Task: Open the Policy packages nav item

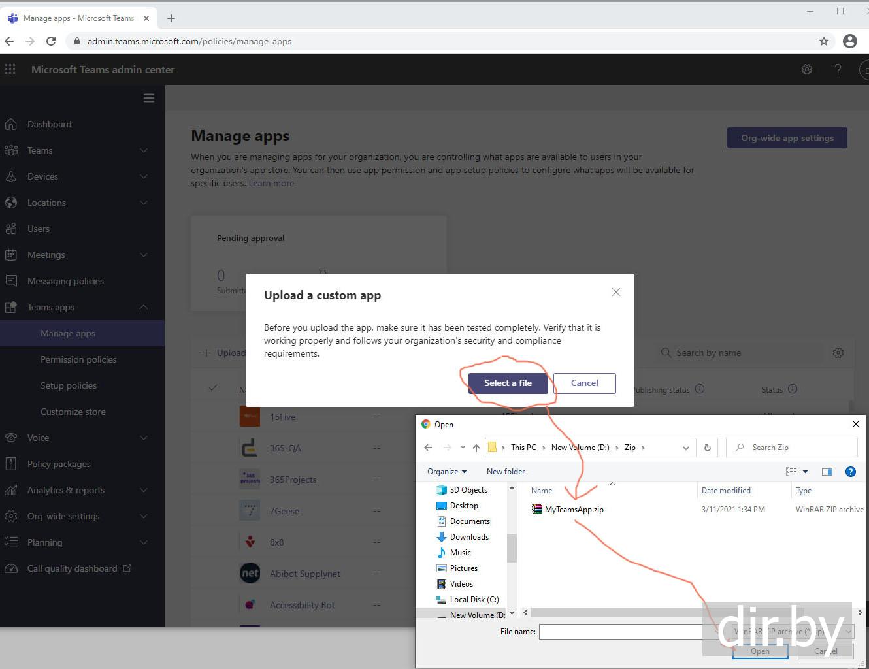Action: pos(59,464)
